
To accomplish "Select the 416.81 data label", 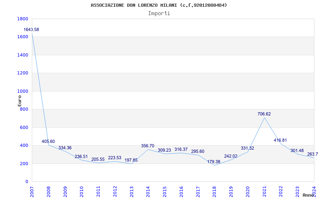I will [x=280, y=140].
